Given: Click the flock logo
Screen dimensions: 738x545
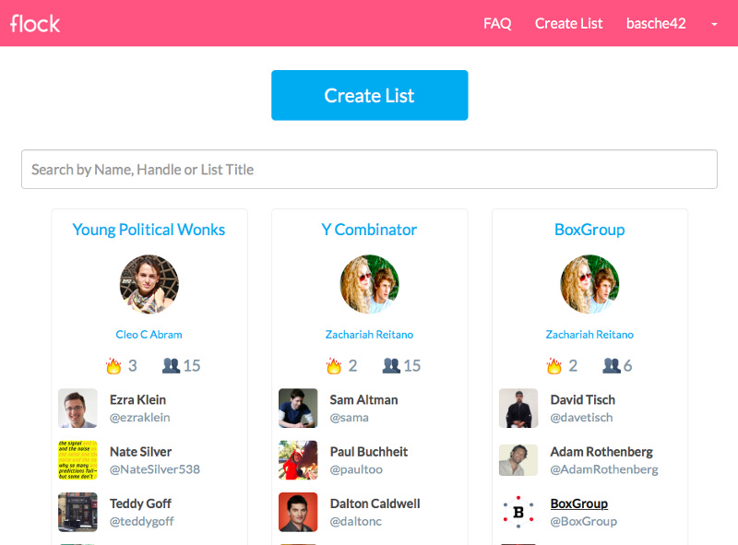Looking at the screenshot, I should [35, 24].
